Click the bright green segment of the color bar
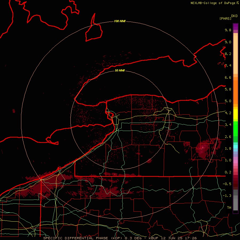Screen dimensions: 240x240 (235, 129)
